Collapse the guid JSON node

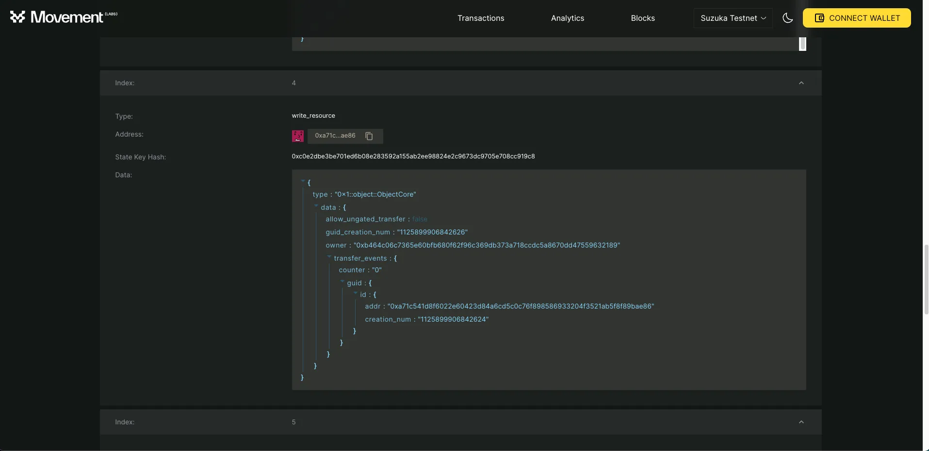coord(342,281)
